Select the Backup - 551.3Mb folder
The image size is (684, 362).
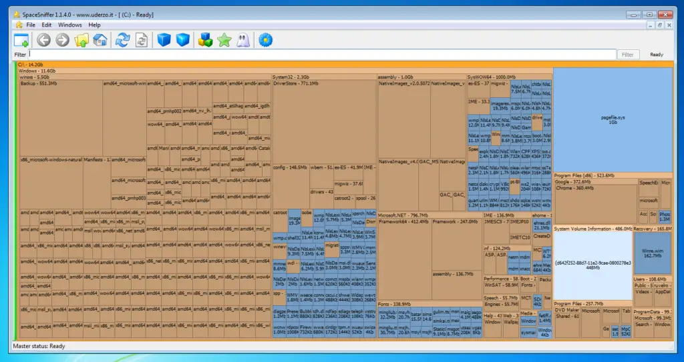[x=61, y=117]
